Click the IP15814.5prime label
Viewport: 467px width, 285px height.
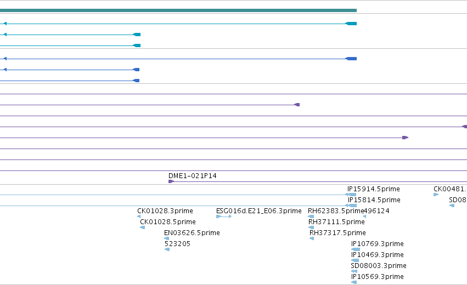click(374, 200)
